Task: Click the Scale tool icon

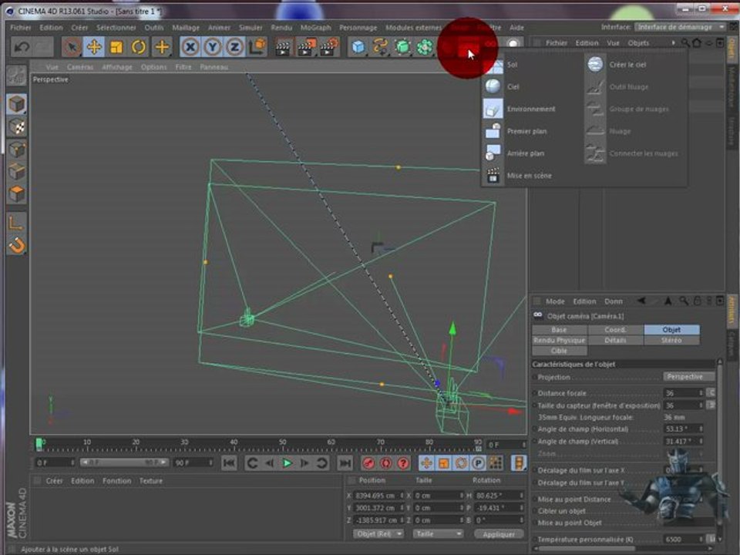Action: pos(116,47)
